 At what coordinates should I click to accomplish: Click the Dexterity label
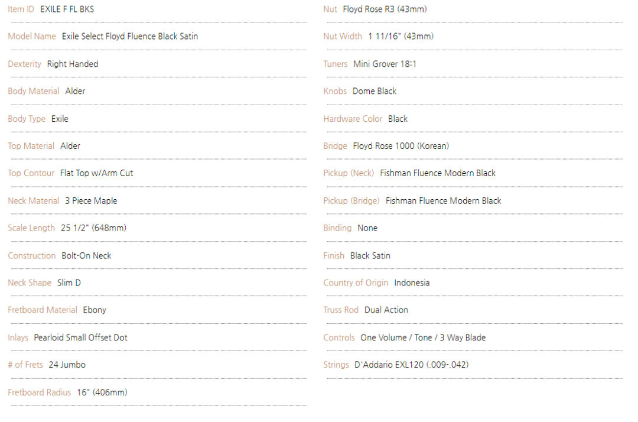point(24,64)
